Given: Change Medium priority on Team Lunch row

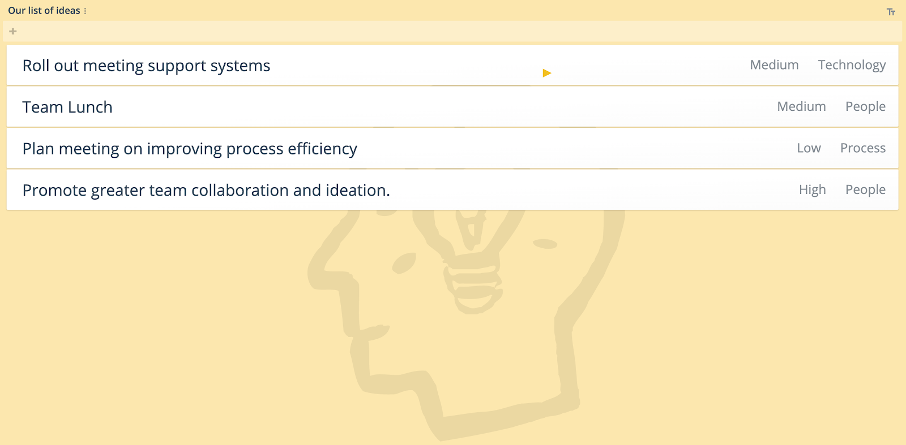Looking at the screenshot, I should 801,106.
